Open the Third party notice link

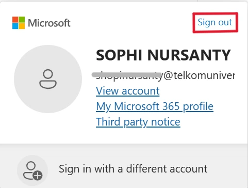pyautogui.click(x=138, y=122)
